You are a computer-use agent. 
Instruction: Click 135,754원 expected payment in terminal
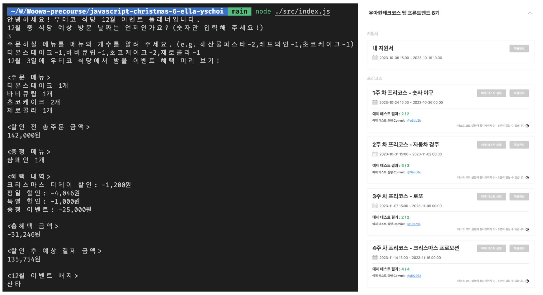point(24,259)
